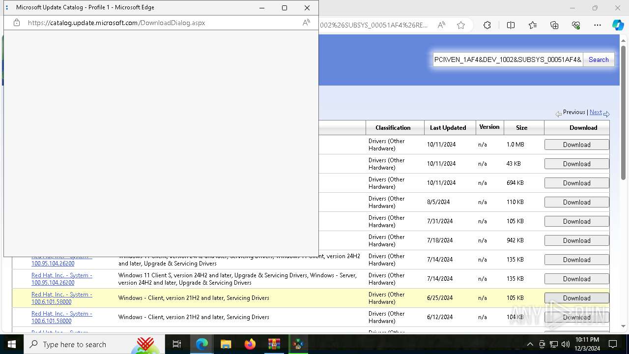Download the 43 KB driver
Viewport: 629px width, 354px height.
[x=576, y=164]
